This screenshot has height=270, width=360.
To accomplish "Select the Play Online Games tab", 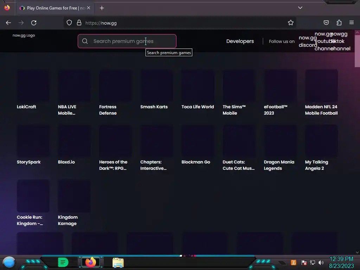I will point(55,8).
